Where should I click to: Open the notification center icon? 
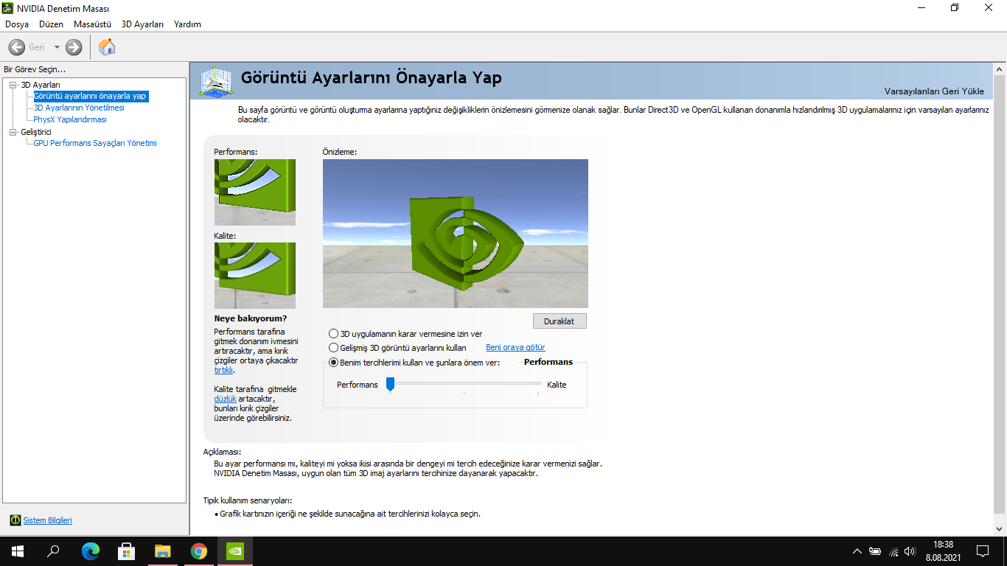(983, 551)
